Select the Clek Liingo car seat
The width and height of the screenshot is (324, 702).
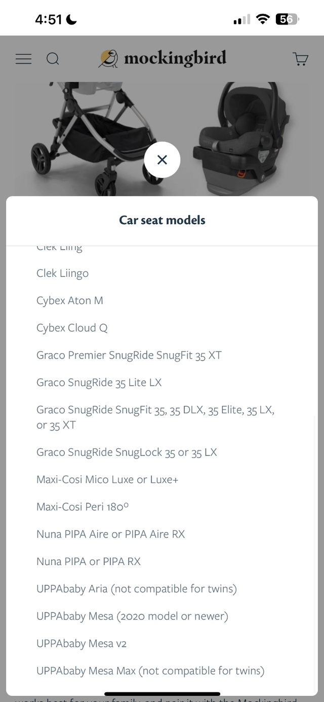[x=62, y=273]
